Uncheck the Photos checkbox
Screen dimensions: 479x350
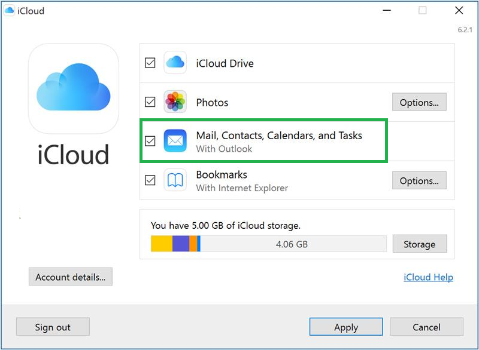coord(150,102)
